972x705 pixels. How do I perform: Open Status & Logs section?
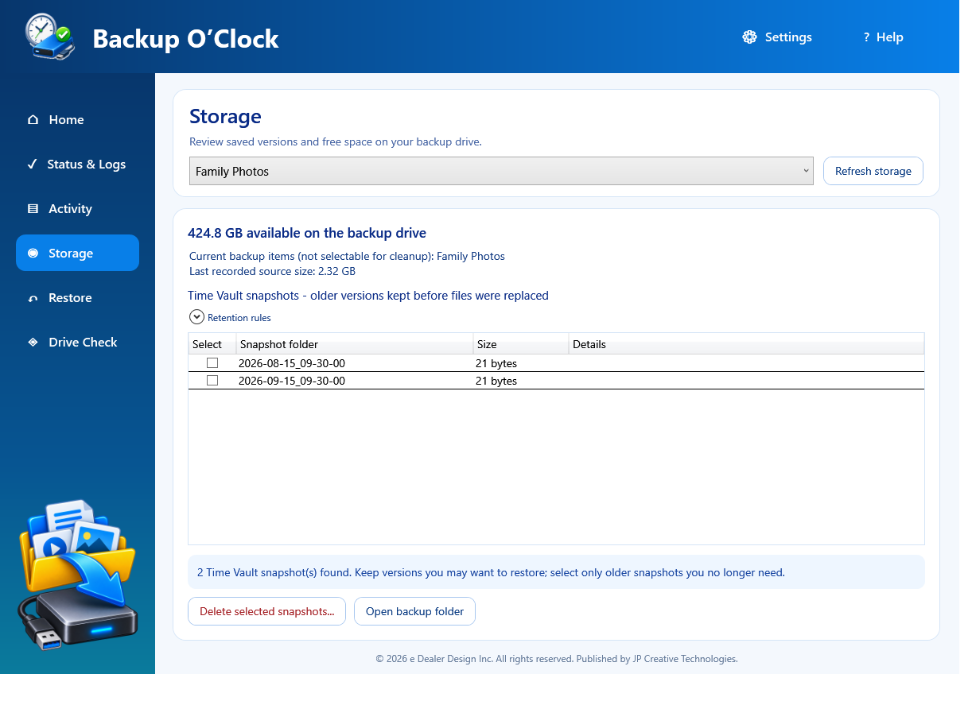tap(77, 165)
